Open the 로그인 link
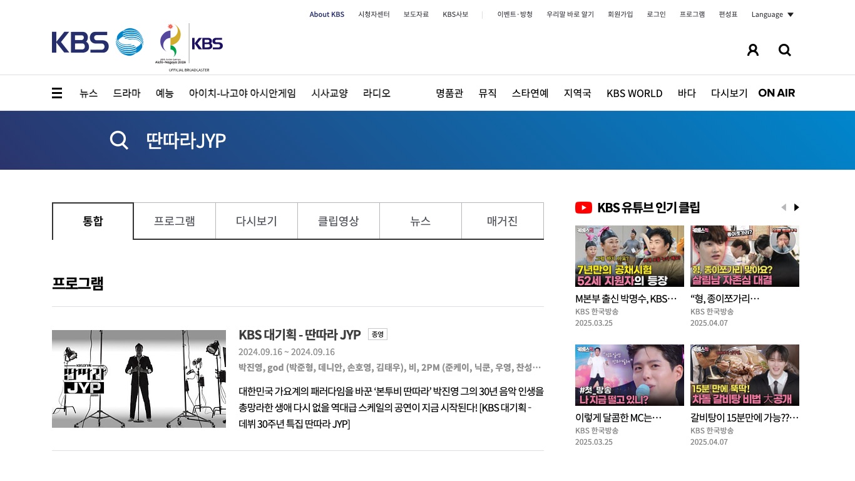Screen dimensions: 855x481 657,14
